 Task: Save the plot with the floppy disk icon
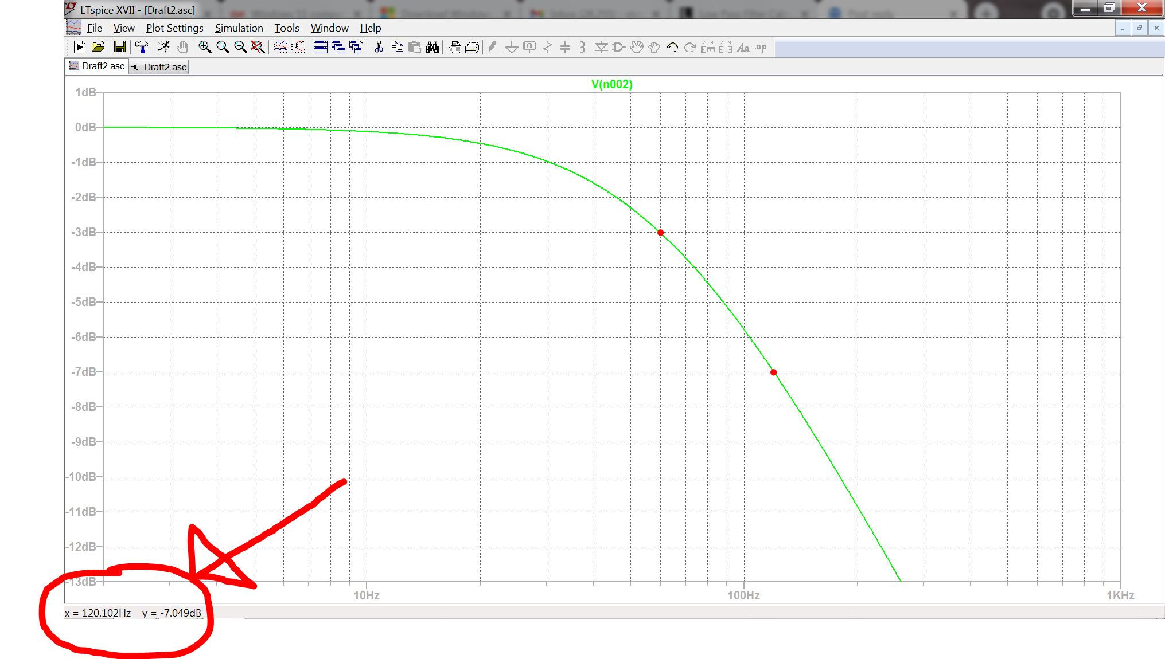pyautogui.click(x=119, y=48)
